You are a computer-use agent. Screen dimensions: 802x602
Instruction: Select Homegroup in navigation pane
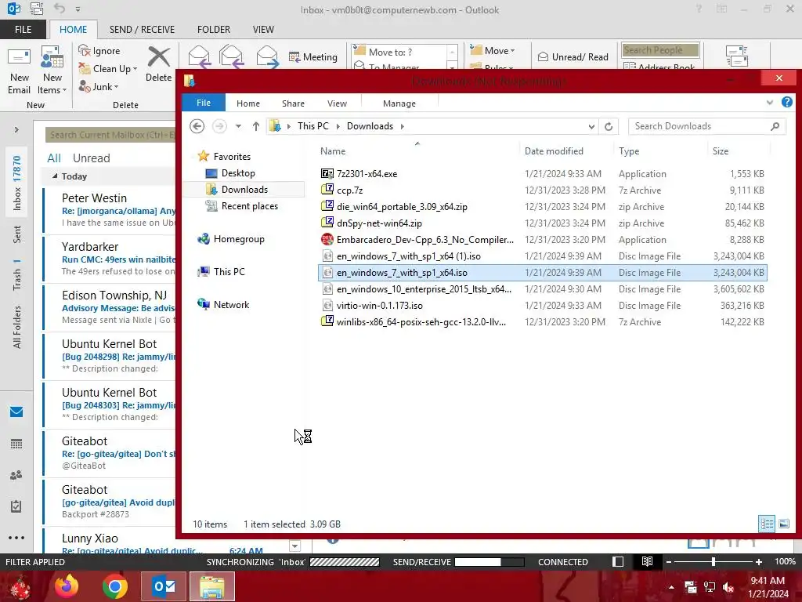pyautogui.click(x=238, y=239)
